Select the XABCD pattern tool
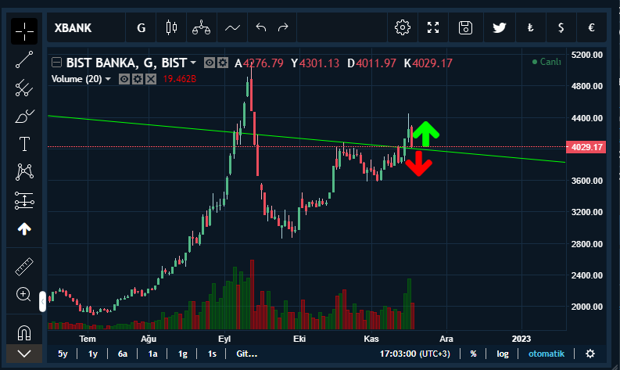 click(x=24, y=172)
